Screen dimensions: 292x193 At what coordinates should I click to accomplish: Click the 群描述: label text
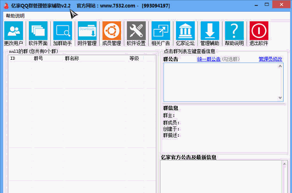point(171,135)
